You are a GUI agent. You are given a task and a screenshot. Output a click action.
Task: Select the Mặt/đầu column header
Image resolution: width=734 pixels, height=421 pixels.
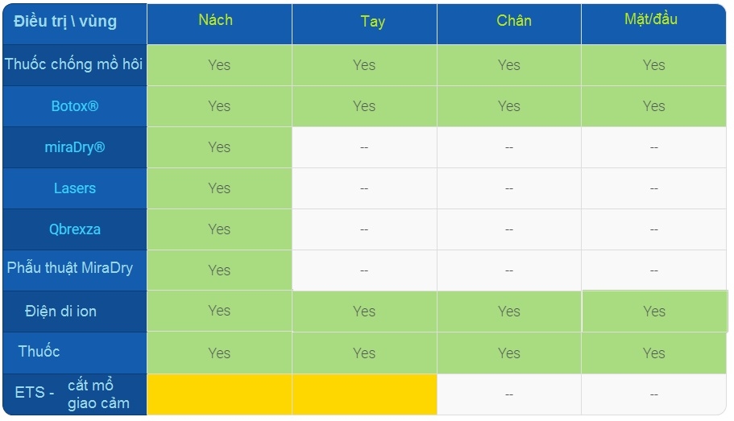(x=651, y=19)
